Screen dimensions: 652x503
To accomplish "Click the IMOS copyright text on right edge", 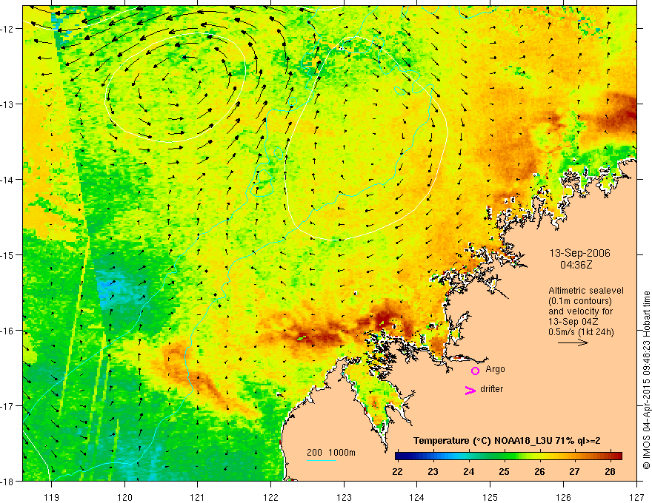I will [x=646, y=380].
